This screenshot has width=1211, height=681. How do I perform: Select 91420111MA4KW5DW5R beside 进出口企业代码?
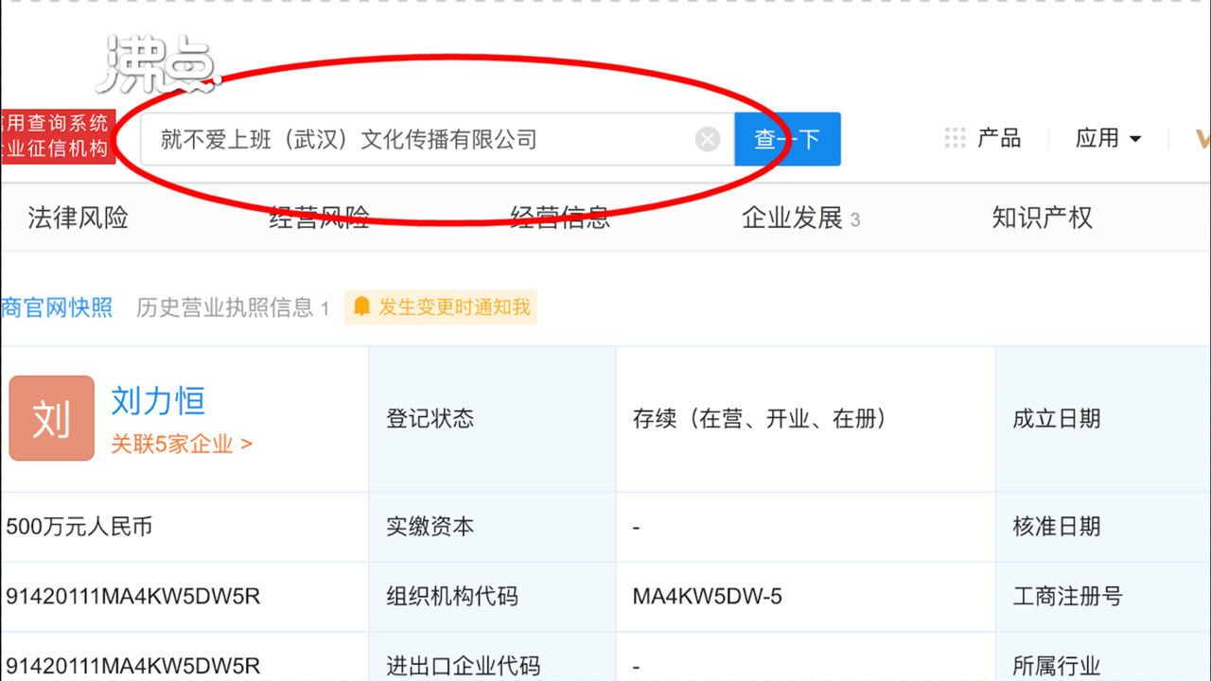tap(133, 666)
